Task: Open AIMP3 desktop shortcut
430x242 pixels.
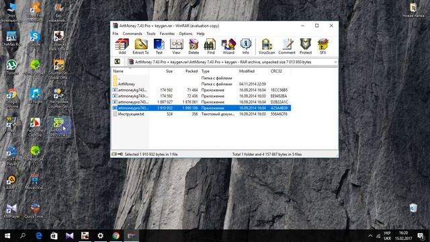Action: (11, 182)
